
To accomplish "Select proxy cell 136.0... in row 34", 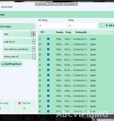I will coord(68,75).
